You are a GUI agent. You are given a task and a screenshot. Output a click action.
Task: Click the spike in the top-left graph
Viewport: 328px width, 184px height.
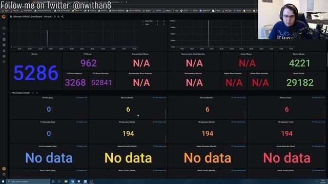[48, 39]
